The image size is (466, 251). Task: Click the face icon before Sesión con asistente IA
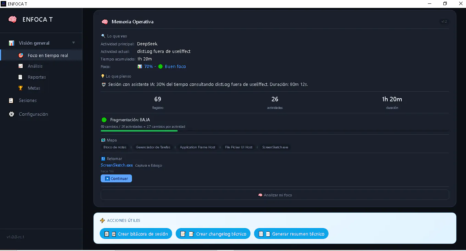(104, 84)
